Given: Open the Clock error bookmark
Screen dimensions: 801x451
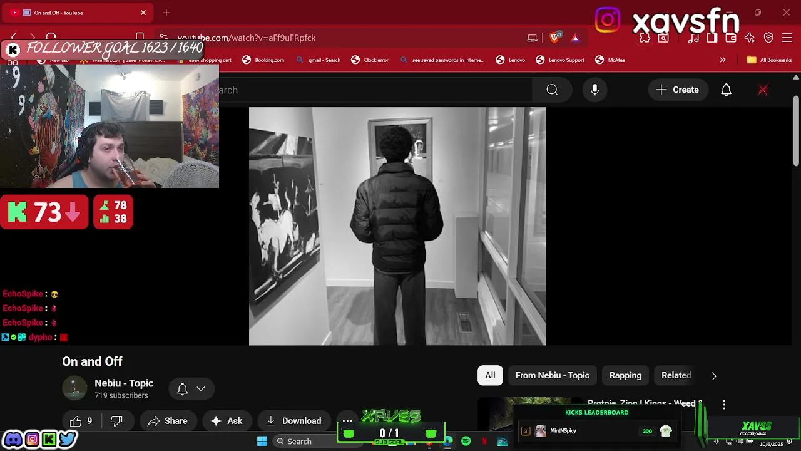Looking at the screenshot, I should pos(370,60).
